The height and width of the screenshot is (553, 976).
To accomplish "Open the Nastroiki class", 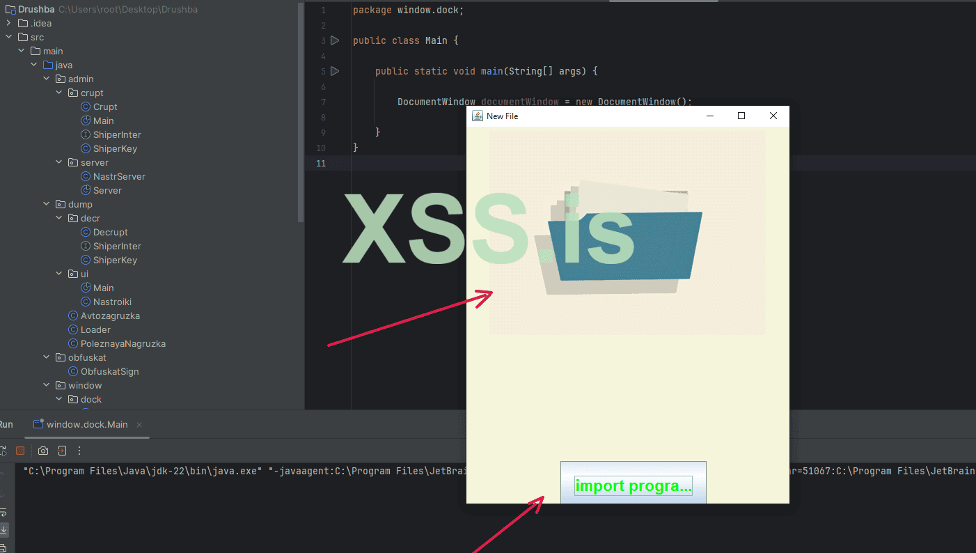I will [106, 302].
